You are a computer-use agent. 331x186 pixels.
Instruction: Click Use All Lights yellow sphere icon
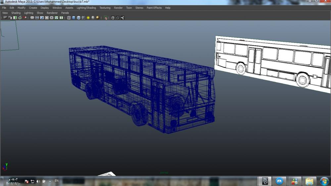pyautogui.click(x=88, y=18)
